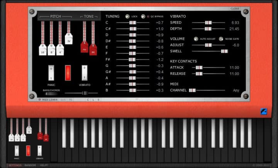Viewport: 278px width, 168px height.
Task: Flip the red power switch beside the keyboard
Action: [x=28, y=151]
